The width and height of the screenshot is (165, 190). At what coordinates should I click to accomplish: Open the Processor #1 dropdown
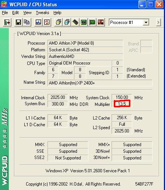[146, 23]
